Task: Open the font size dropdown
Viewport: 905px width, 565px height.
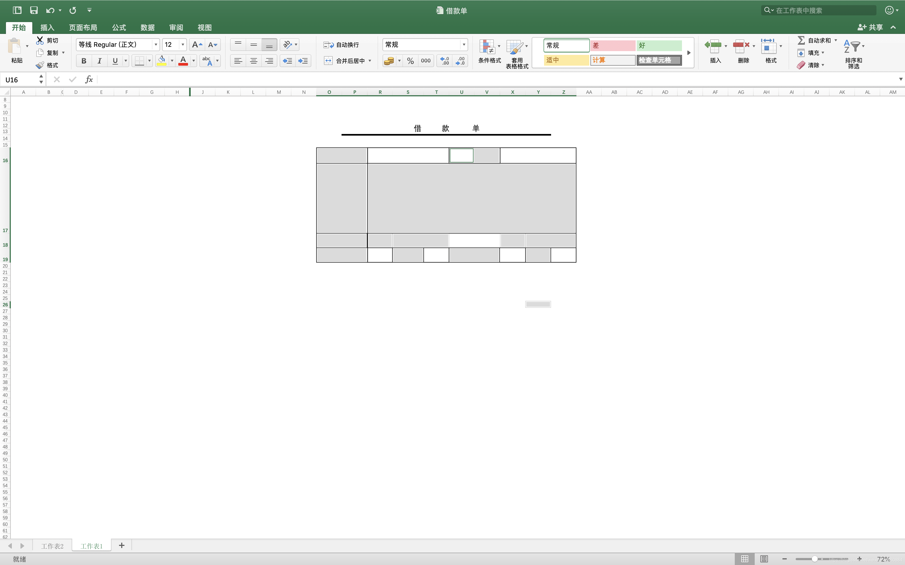Action: coord(183,45)
